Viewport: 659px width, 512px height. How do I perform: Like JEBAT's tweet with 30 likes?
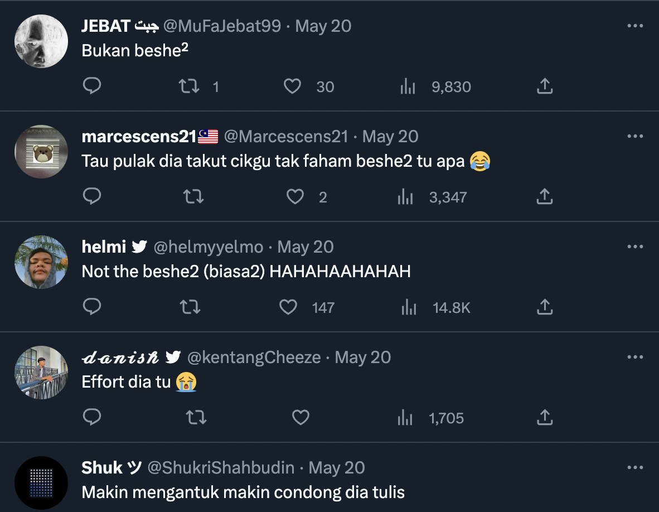pyautogui.click(x=293, y=86)
